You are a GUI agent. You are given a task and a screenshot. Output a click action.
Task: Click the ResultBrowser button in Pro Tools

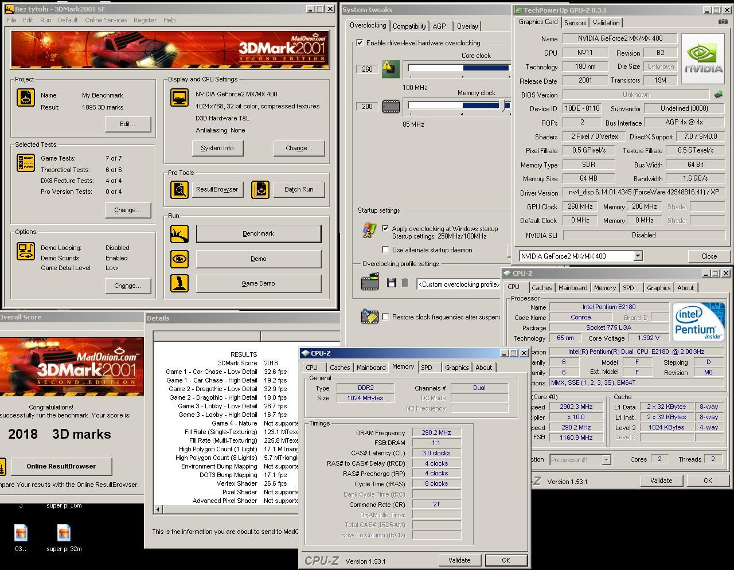pos(217,189)
